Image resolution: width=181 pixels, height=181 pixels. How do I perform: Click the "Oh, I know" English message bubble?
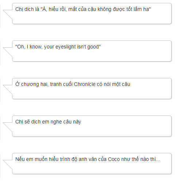click(92, 51)
